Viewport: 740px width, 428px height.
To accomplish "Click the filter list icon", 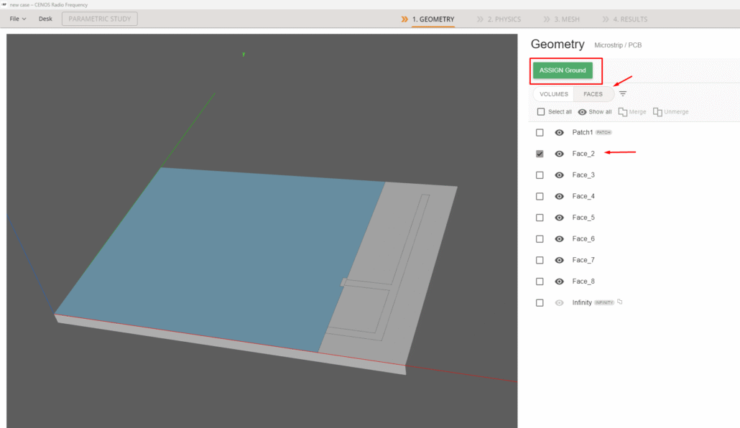I will [623, 94].
